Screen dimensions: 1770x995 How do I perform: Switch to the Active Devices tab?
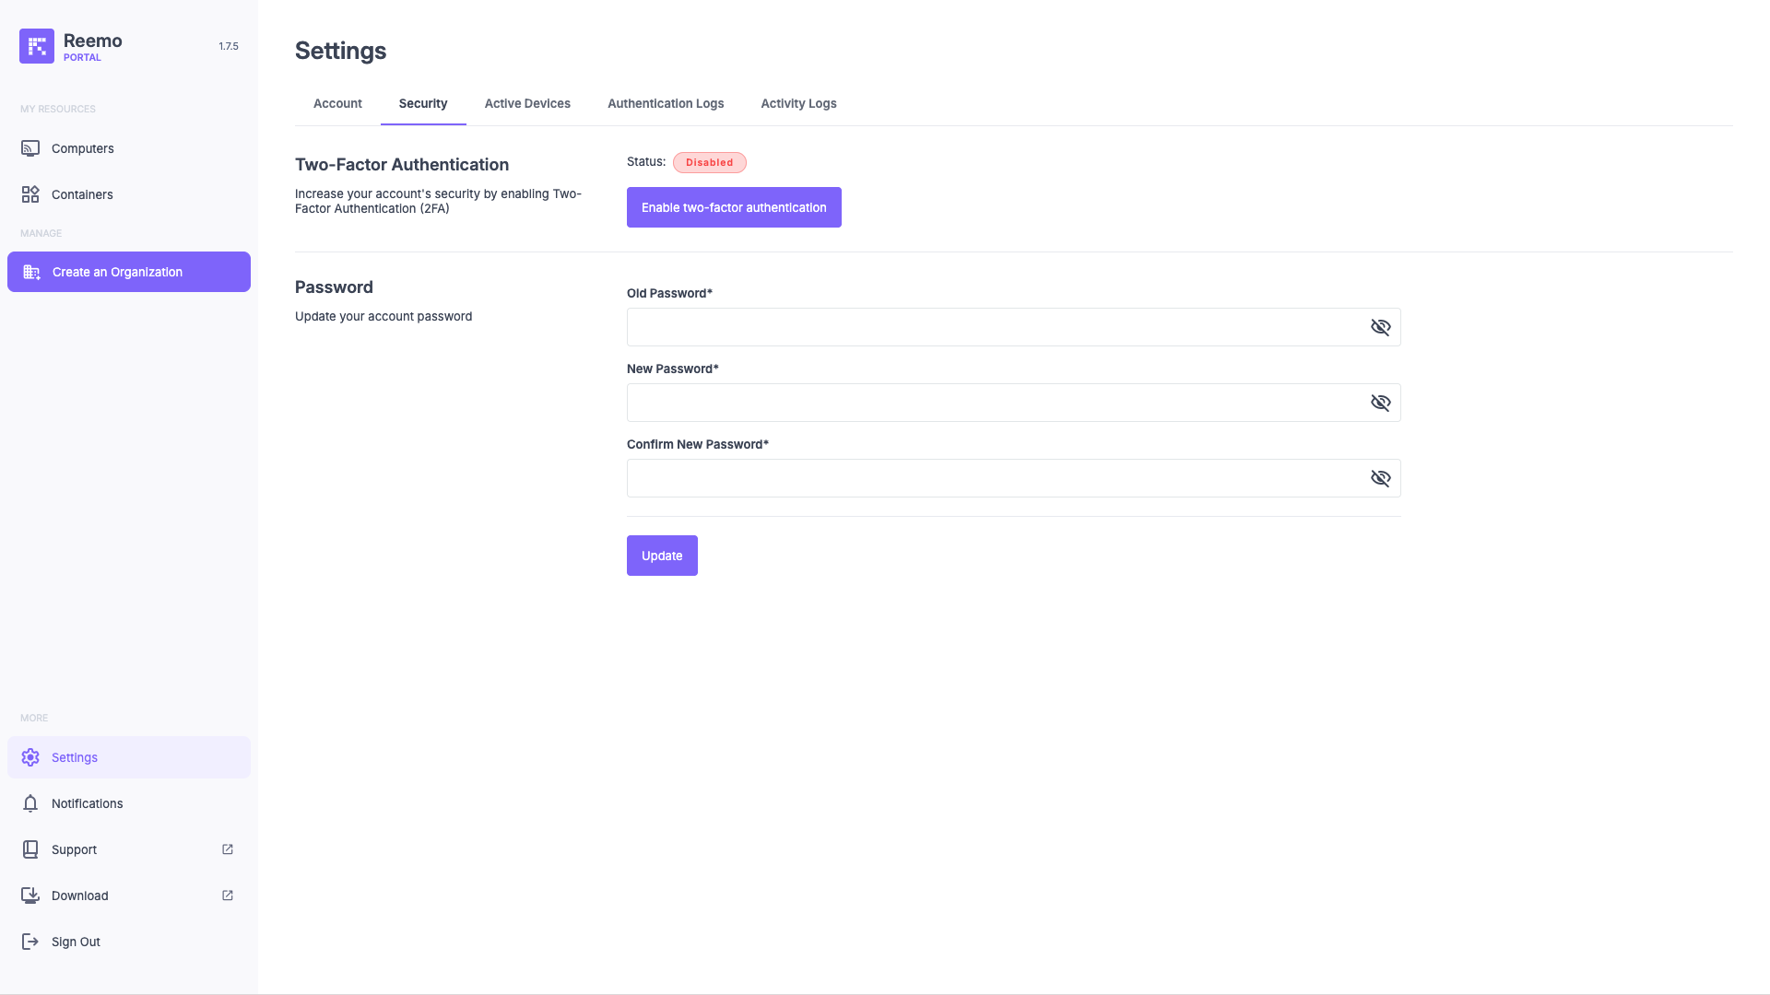click(x=527, y=103)
